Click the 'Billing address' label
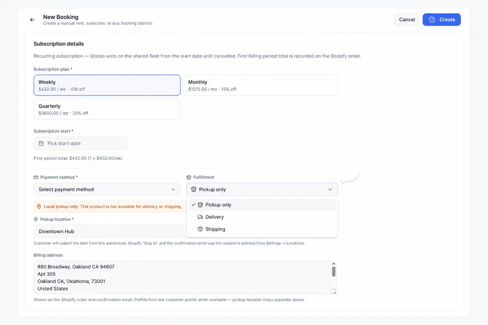 (x=48, y=255)
